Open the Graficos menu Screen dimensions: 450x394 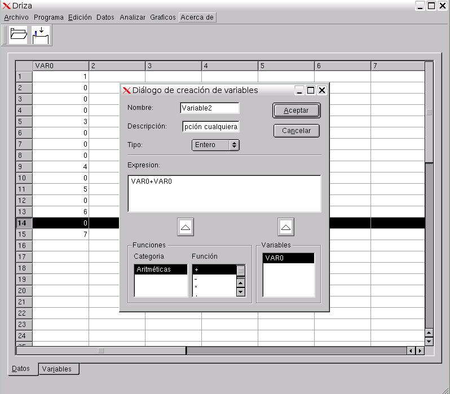(x=163, y=17)
